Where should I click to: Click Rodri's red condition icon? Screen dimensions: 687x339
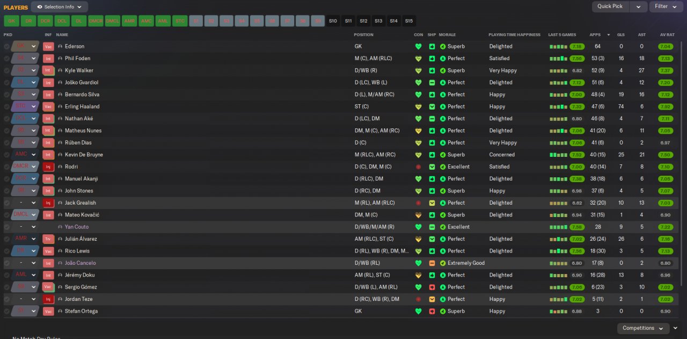point(419,167)
